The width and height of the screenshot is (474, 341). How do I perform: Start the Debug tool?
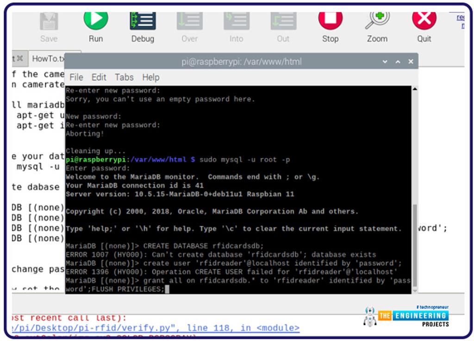click(142, 20)
